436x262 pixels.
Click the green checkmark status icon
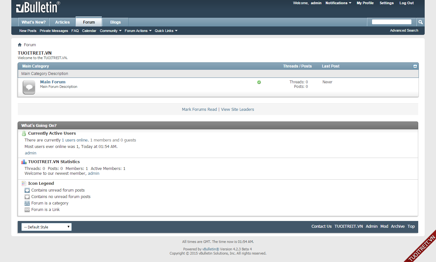pos(259,82)
